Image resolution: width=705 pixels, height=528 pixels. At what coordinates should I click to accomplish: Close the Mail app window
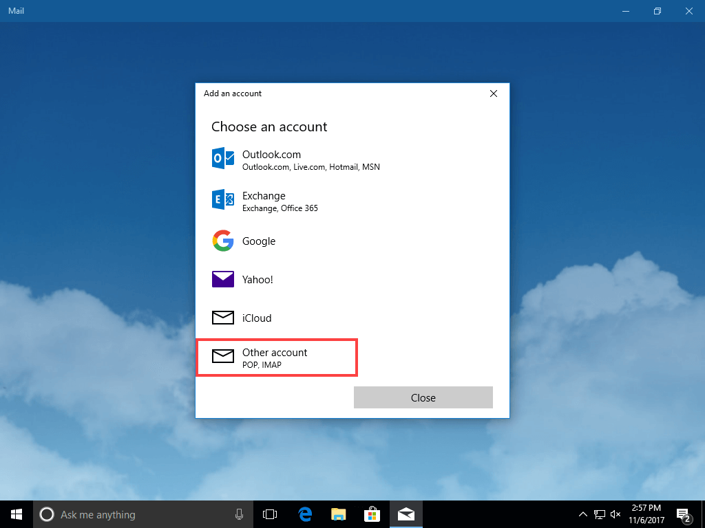tap(688, 11)
